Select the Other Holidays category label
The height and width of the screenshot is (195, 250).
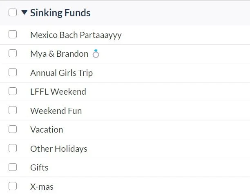pyautogui.click(x=58, y=148)
